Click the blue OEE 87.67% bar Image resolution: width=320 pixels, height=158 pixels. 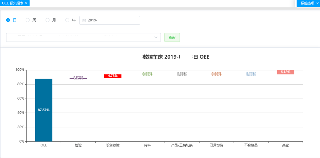pyautogui.click(x=44, y=110)
